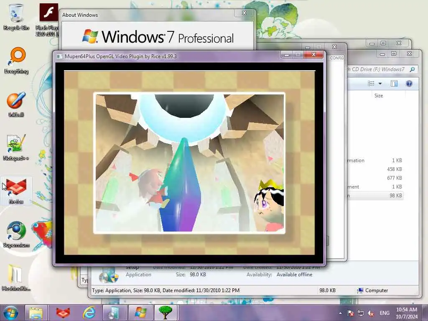This screenshot has width=428, height=321.
Task: Switch to the tree-icon Mupen64Plus taskbar item
Action: click(x=166, y=313)
